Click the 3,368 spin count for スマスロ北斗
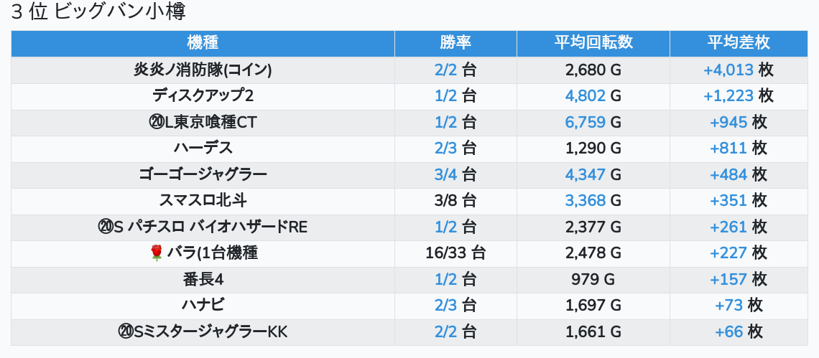This screenshot has width=819, height=358. (x=585, y=201)
